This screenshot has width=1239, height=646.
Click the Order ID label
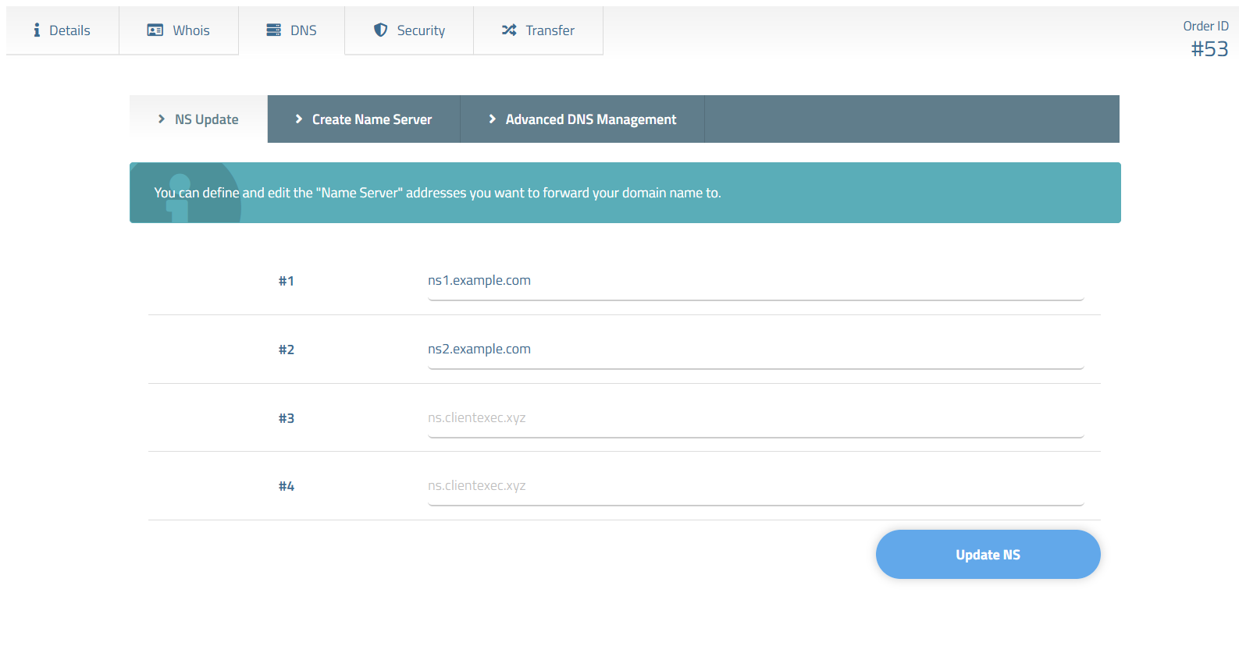click(1205, 26)
